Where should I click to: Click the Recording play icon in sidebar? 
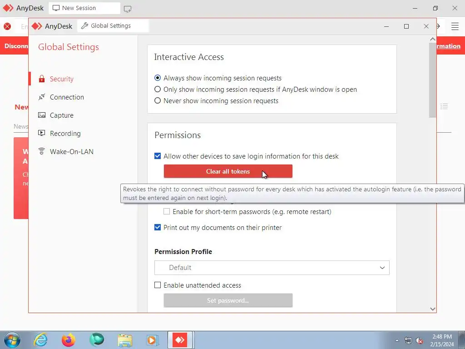click(x=42, y=133)
